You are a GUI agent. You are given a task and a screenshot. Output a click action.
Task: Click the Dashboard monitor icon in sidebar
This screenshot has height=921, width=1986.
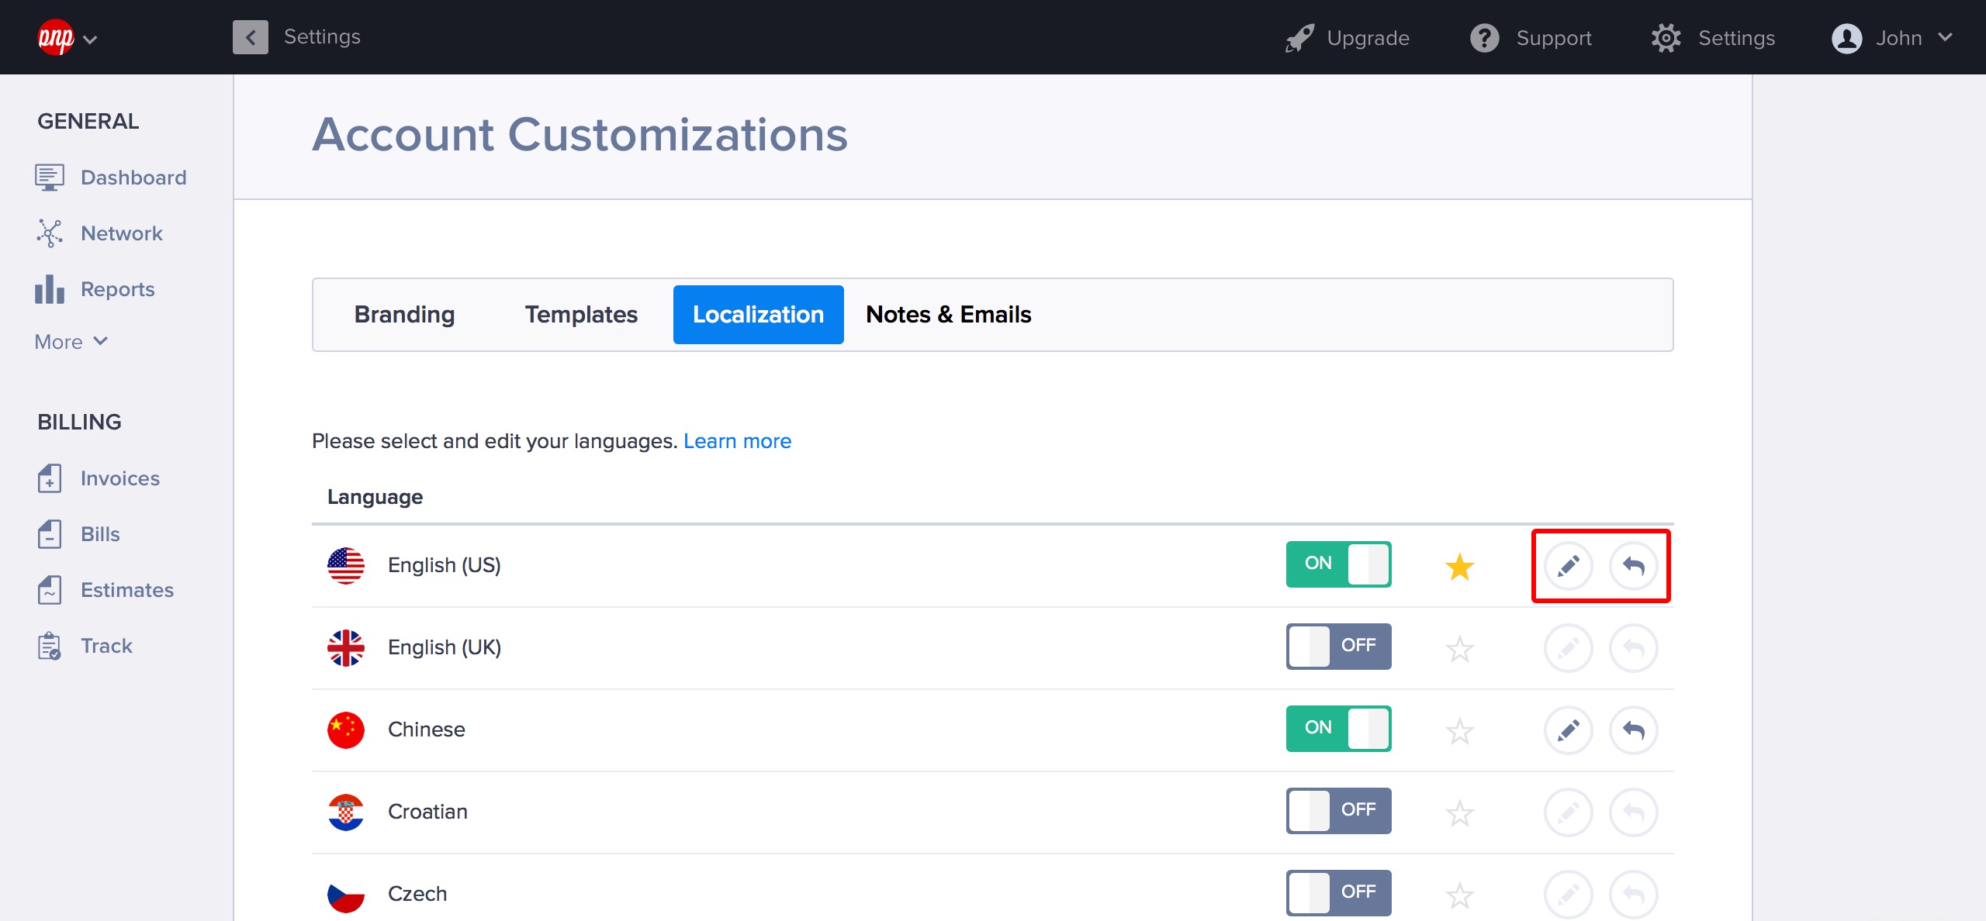pyautogui.click(x=49, y=178)
